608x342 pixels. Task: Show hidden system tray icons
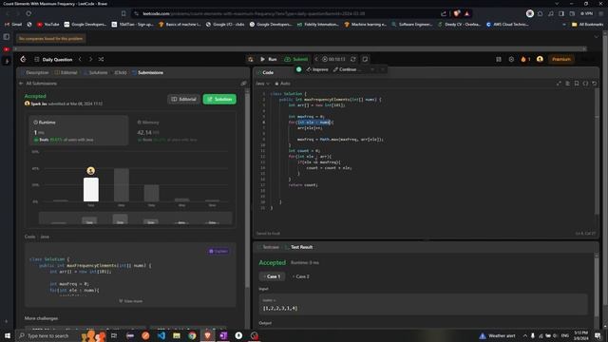(x=525, y=335)
